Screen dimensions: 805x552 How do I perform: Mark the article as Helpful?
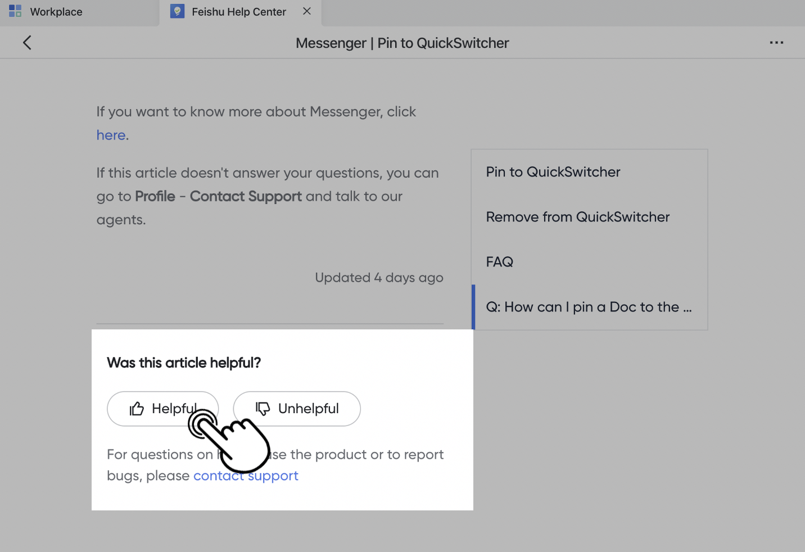162,409
